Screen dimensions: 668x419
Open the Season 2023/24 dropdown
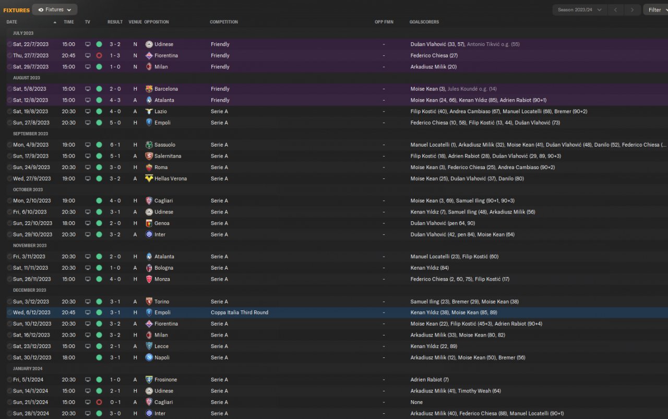579,10
